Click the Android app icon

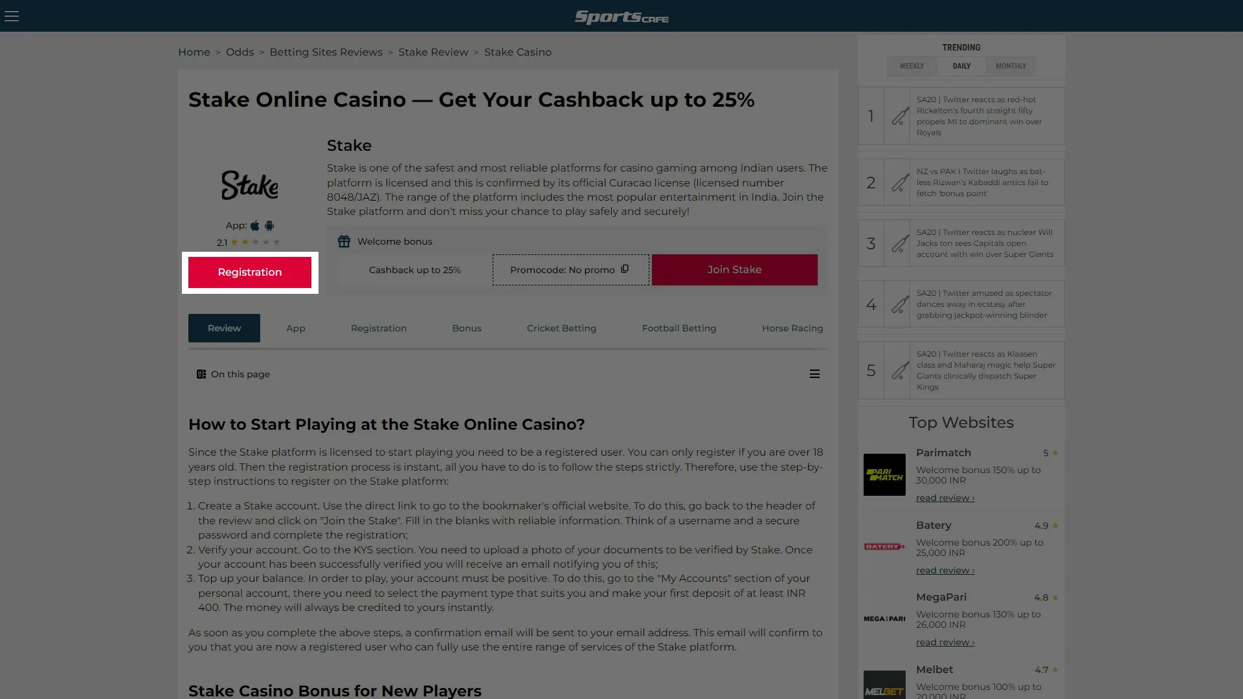point(269,225)
